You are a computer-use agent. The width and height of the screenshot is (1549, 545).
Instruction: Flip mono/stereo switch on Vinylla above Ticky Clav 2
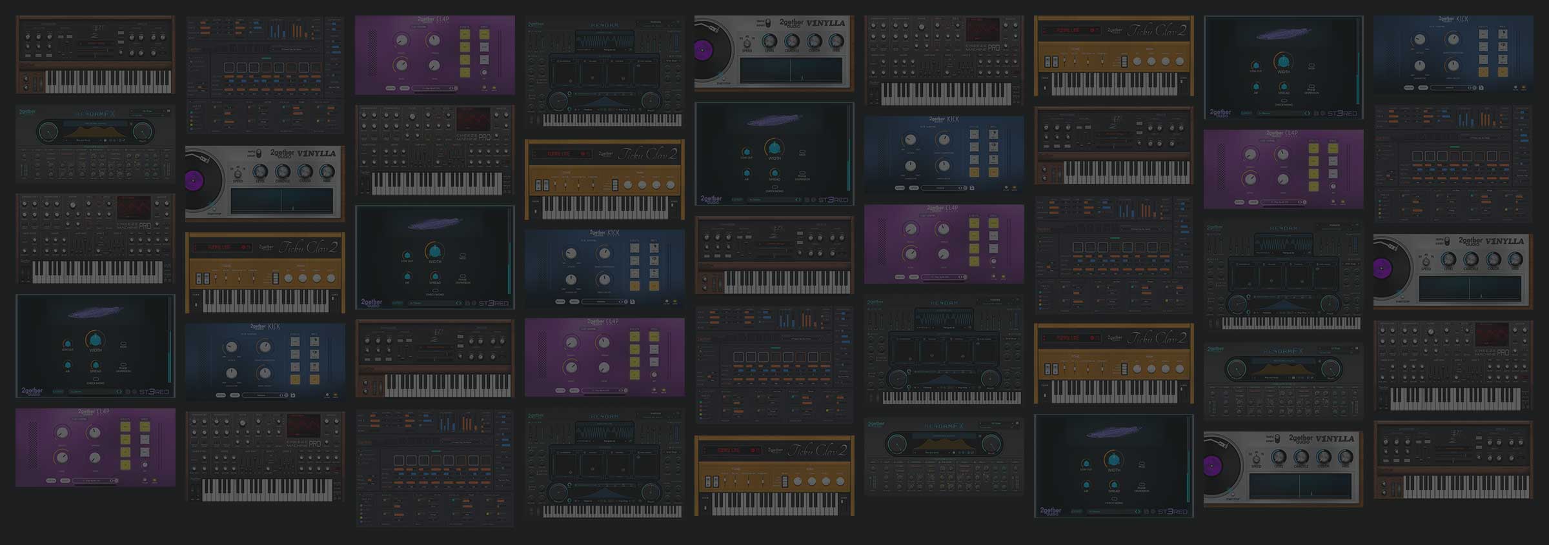coord(258,153)
